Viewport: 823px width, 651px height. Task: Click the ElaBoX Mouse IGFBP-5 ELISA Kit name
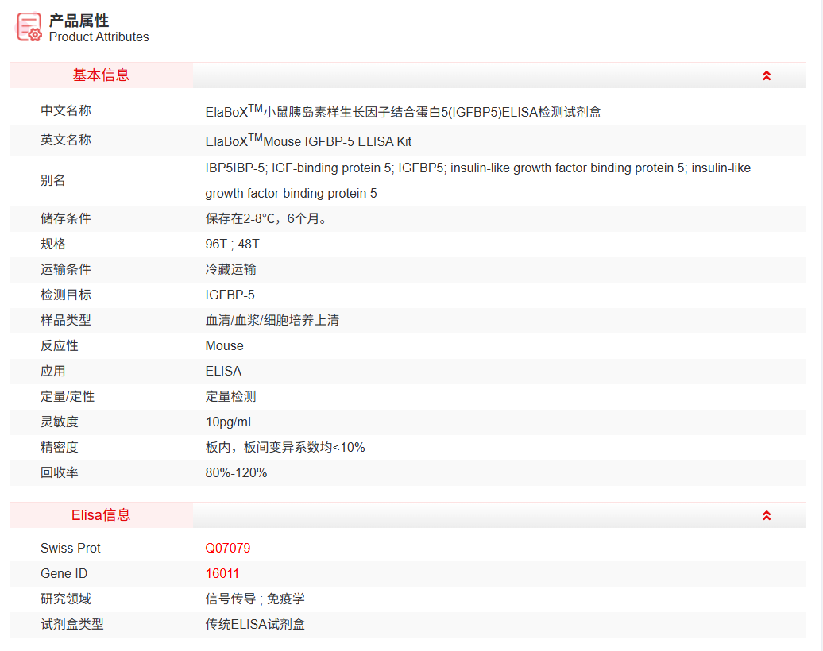[x=308, y=141]
